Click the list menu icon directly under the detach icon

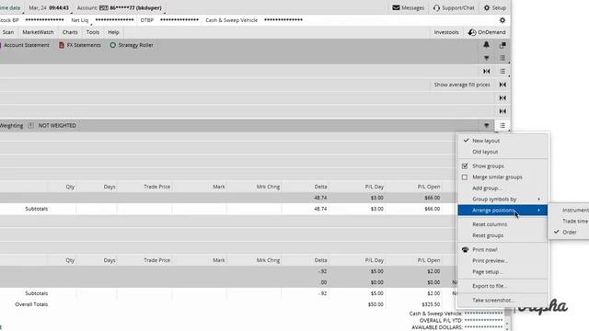pos(502,58)
